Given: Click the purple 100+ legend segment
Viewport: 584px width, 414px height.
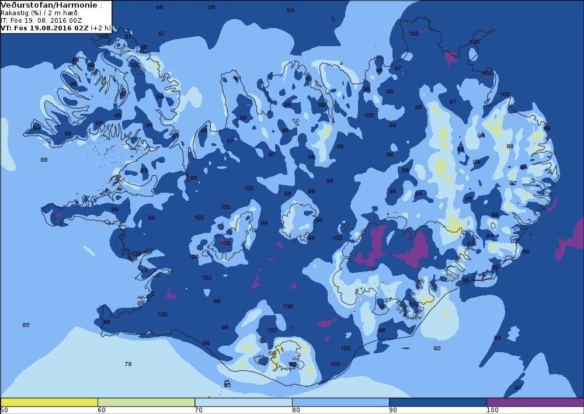Looking at the screenshot, I should (x=535, y=402).
